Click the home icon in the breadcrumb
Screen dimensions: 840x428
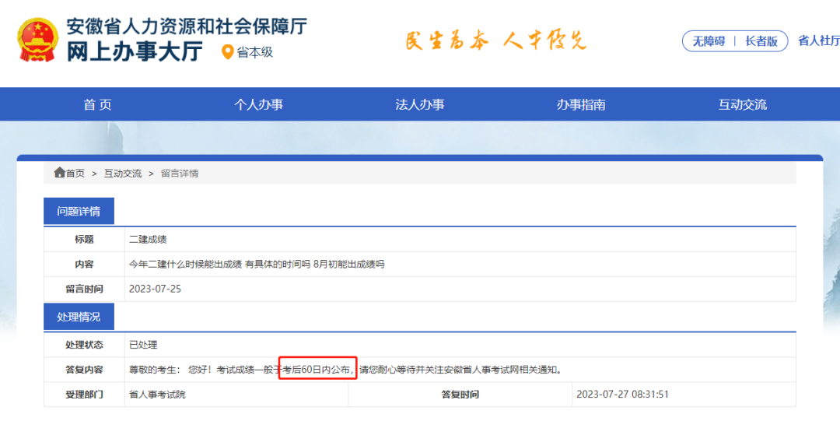59,173
